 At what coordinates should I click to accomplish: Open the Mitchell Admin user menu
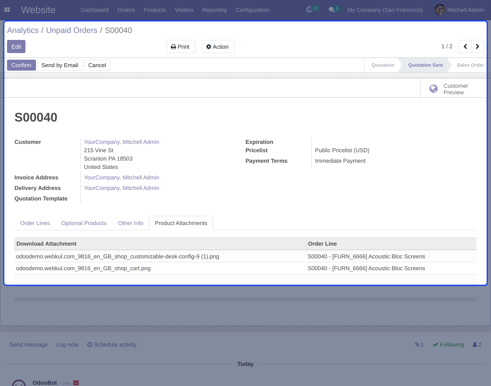[459, 10]
